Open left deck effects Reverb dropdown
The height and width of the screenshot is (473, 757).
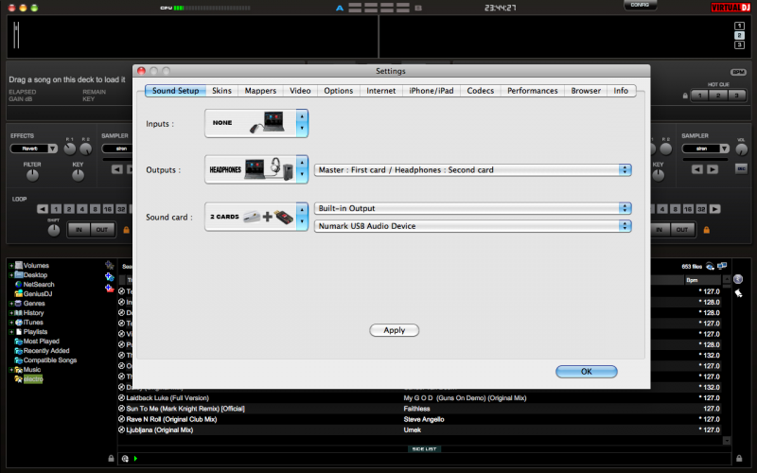point(34,149)
